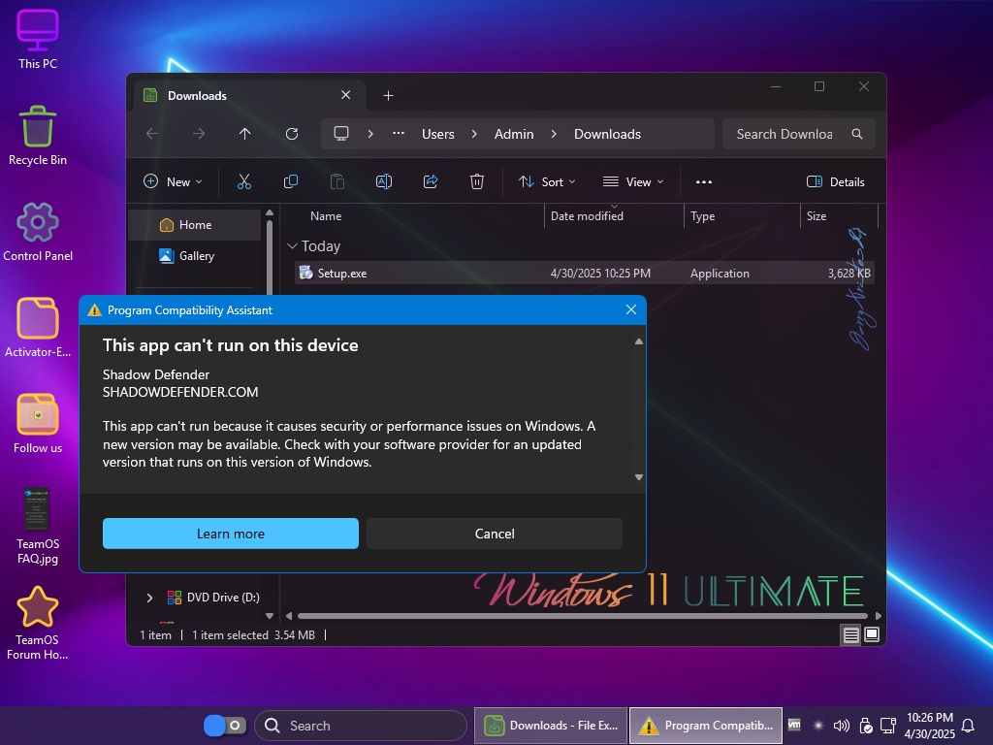Toggle the blue switch left of taskbar Search
The width and height of the screenshot is (993, 745).
click(x=225, y=726)
